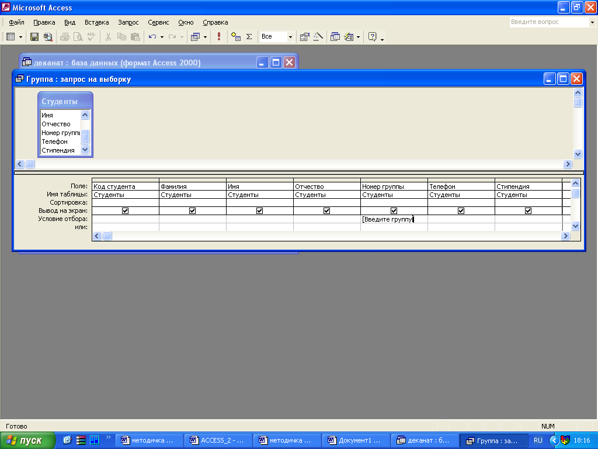
Task: Click the Query Type toolbar icon
Action: click(195, 37)
